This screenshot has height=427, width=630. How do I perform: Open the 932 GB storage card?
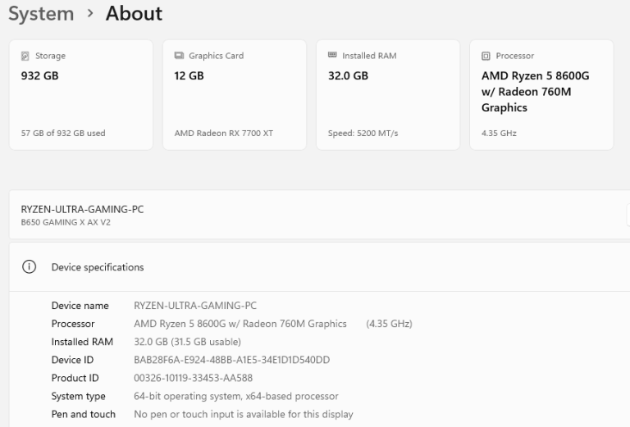[80, 94]
